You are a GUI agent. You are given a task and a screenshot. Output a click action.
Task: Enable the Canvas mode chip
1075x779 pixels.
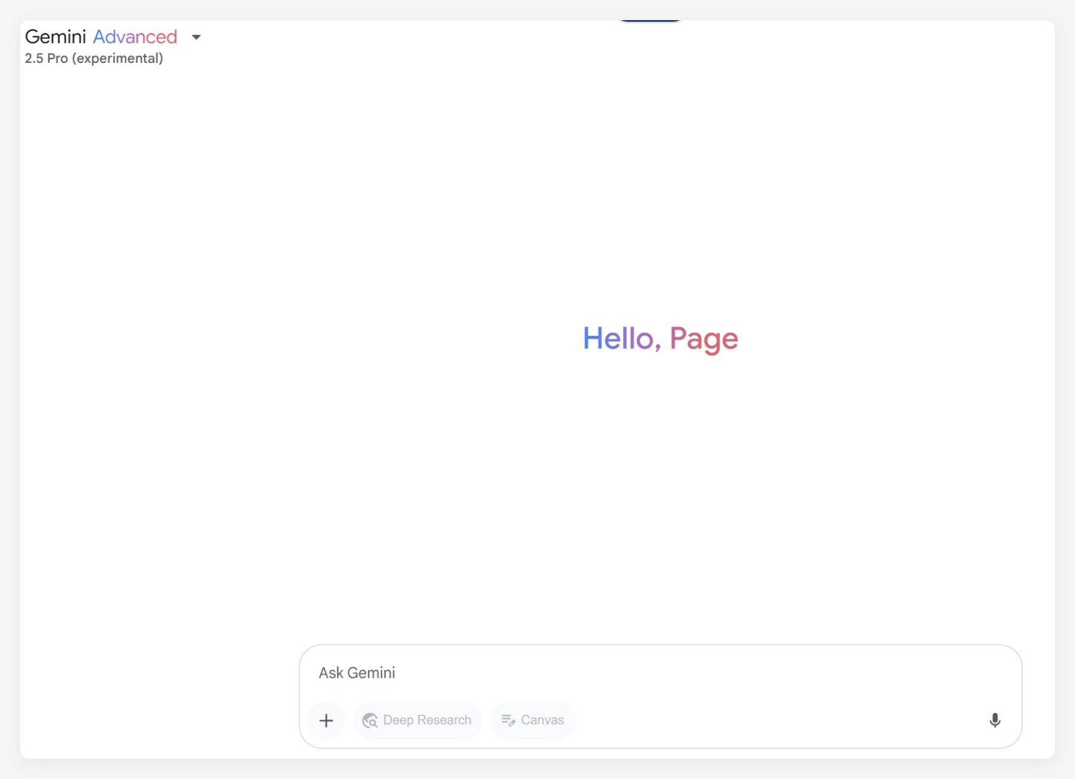coord(533,720)
